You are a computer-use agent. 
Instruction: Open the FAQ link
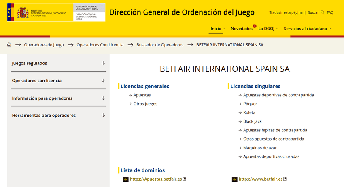tap(330, 12)
